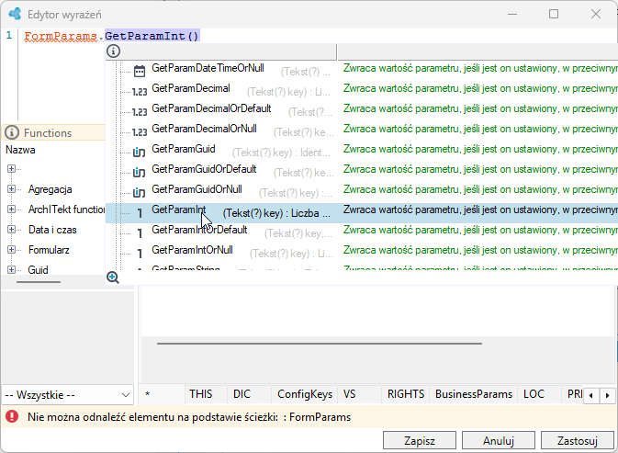
Task: Click the FormParams text in the expression editor
Action: click(61, 36)
